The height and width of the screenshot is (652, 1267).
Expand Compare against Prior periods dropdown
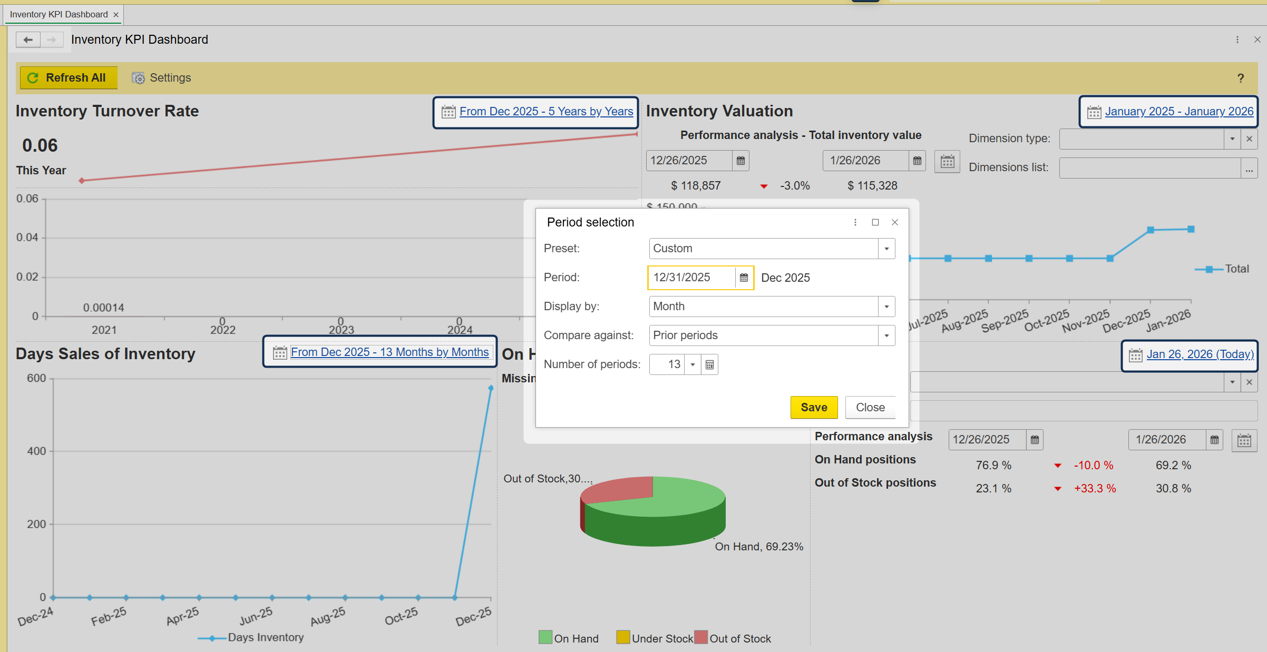[x=886, y=335]
